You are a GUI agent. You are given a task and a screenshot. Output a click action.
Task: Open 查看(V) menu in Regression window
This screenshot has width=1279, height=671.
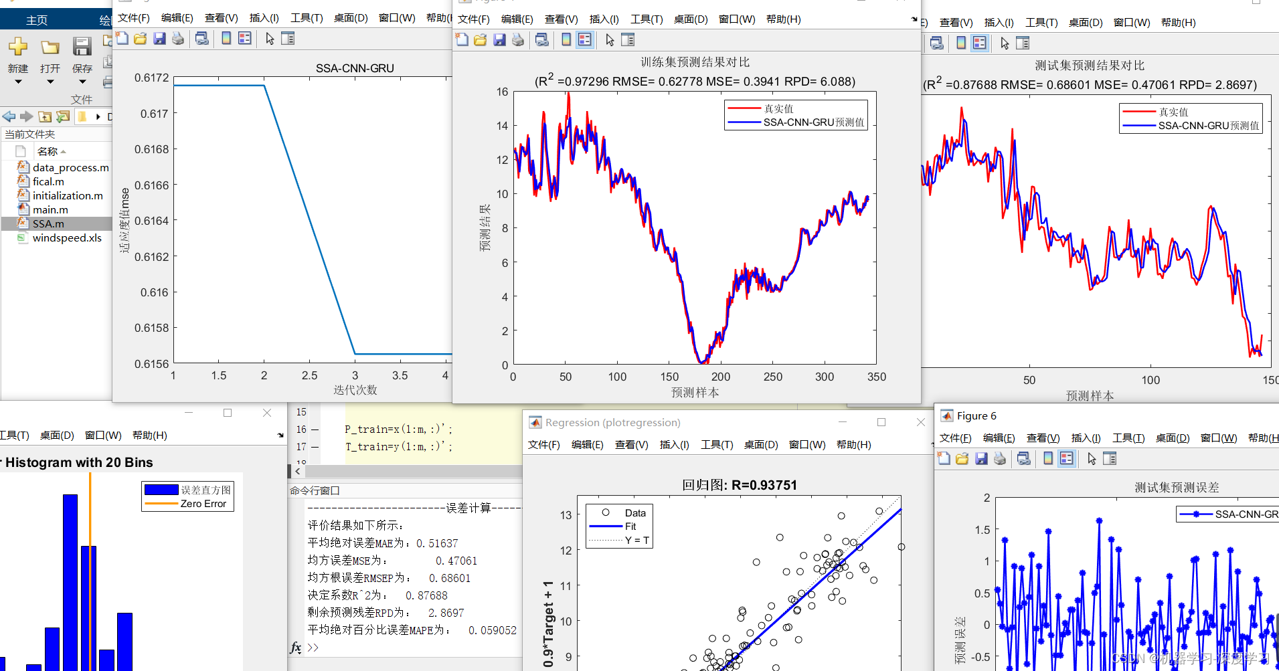tap(632, 445)
